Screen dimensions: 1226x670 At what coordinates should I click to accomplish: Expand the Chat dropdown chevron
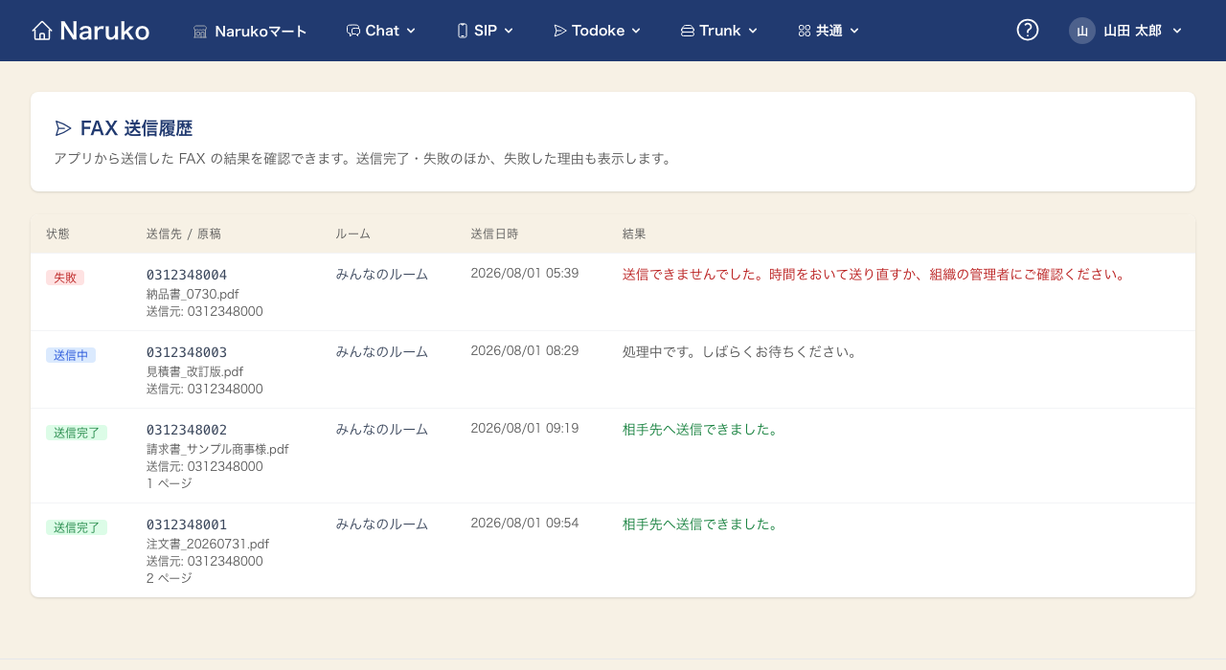pyautogui.click(x=411, y=31)
